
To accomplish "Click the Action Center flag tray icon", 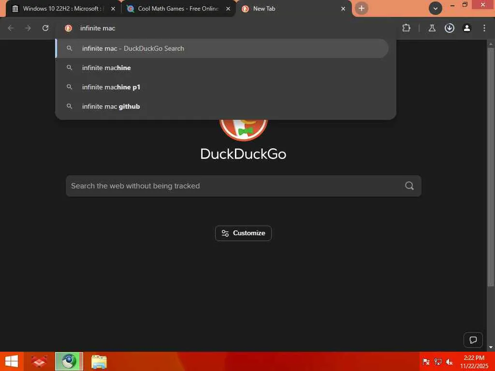I will click(426, 361).
